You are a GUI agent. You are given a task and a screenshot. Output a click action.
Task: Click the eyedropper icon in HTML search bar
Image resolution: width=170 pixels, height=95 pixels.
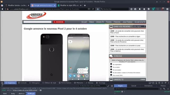pyautogui.click(x=108, y=86)
